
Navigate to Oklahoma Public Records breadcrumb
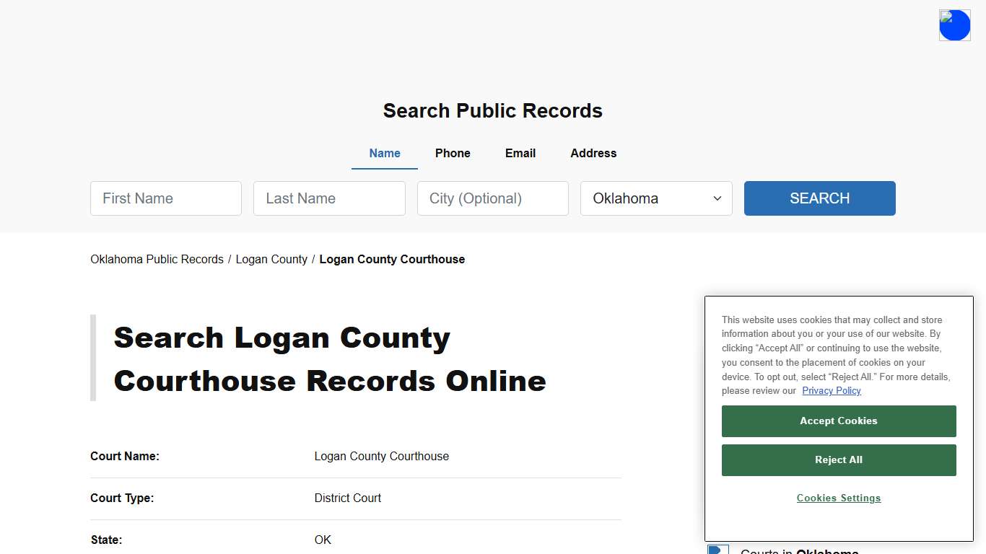(157, 259)
